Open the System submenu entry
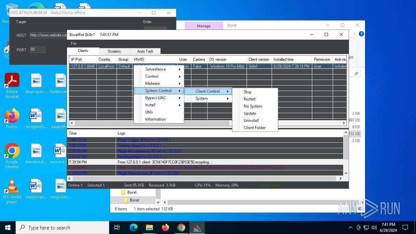 click(x=208, y=98)
